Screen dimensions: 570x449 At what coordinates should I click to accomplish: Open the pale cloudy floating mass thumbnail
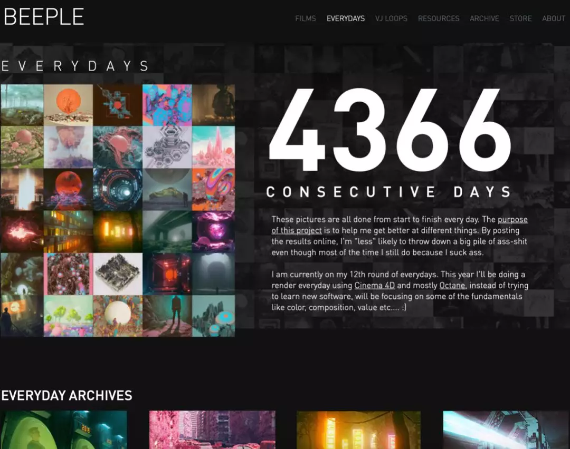click(x=68, y=148)
